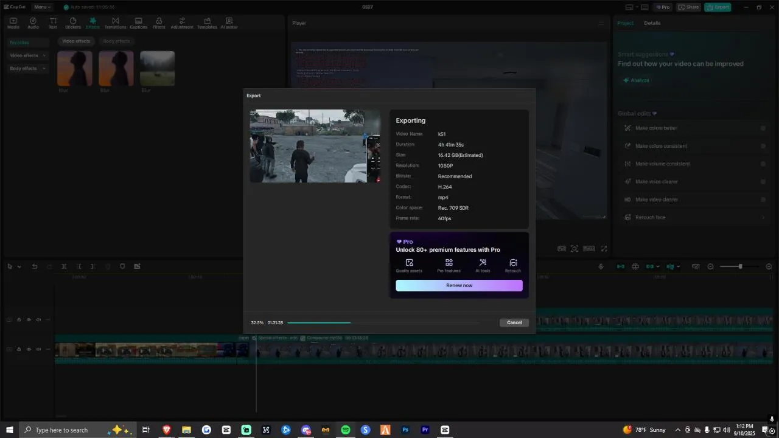Switch to the Project tab
Image resolution: width=779 pixels, height=438 pixels.
625,23
